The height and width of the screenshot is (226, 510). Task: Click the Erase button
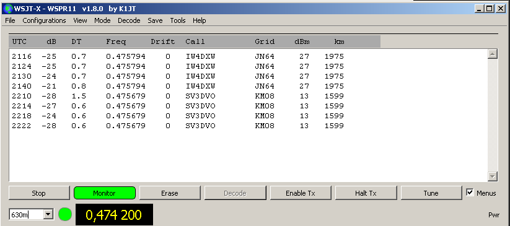[170, 193]
